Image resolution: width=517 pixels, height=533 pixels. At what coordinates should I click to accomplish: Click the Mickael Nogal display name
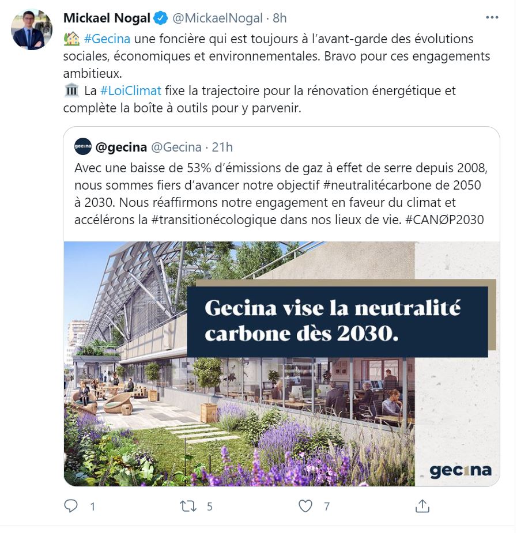pyautogui.click(x=107, y=18)
